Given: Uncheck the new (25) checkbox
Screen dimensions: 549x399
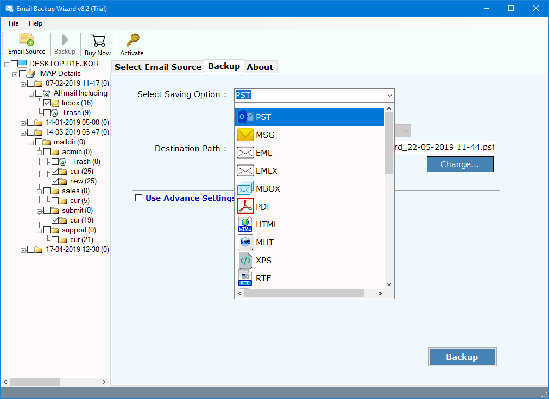Looking at the screenshot, I should tap(55, 181).
